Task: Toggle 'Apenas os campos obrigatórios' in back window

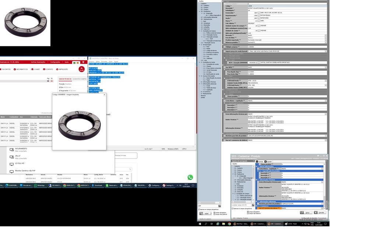Action: tap(199, 210)
